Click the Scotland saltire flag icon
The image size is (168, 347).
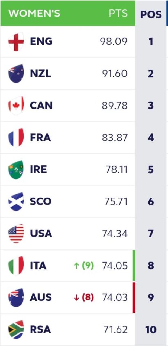(16, 201)
